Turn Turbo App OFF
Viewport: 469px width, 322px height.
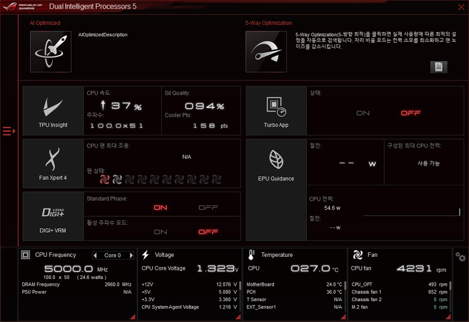[x=411, y=113]
